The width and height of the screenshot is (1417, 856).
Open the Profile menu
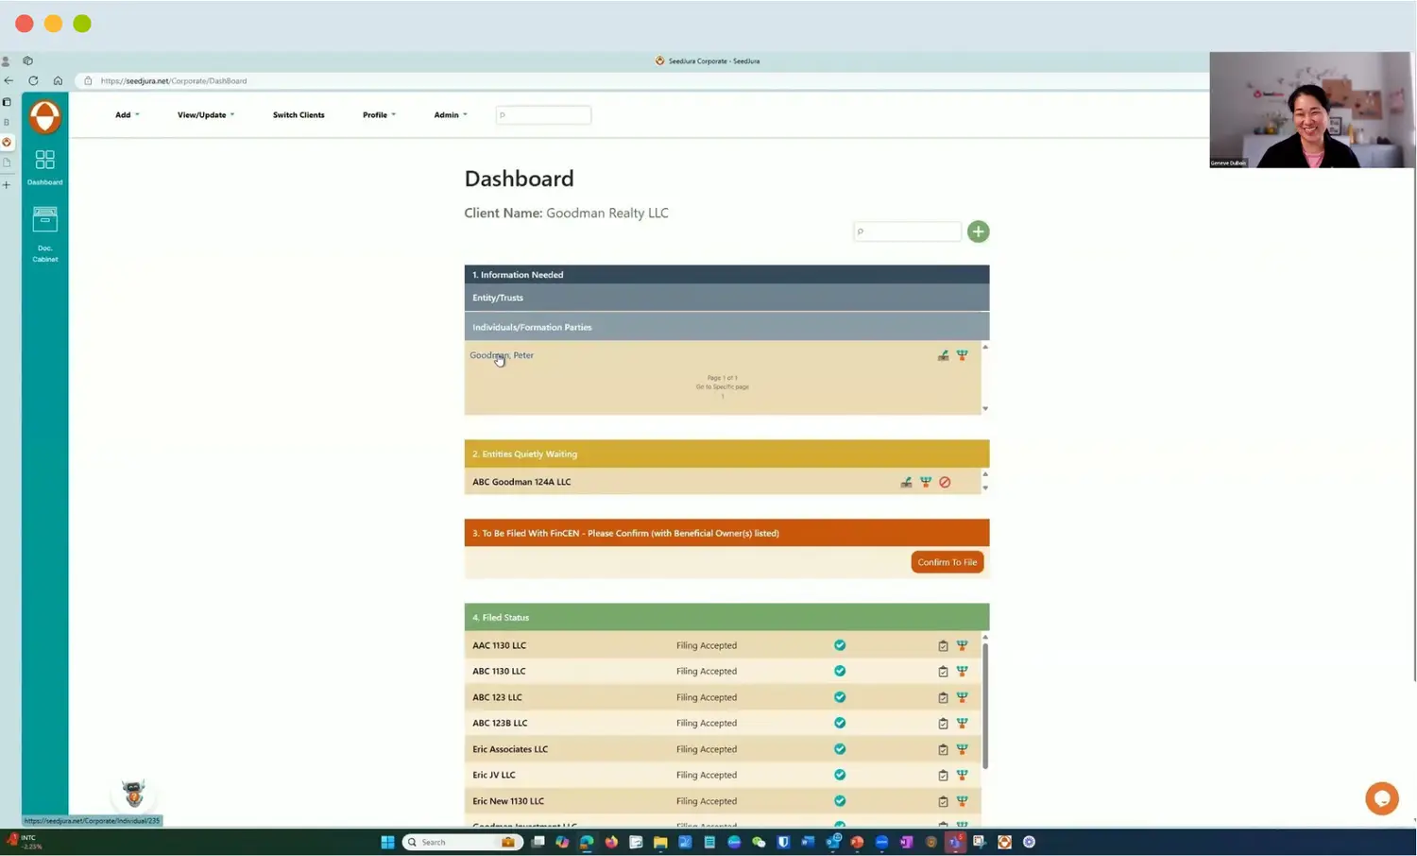click(x=379, y=115)
